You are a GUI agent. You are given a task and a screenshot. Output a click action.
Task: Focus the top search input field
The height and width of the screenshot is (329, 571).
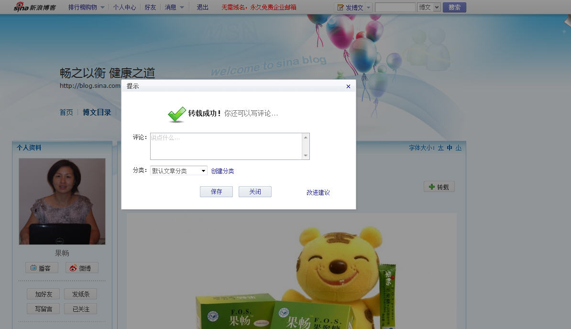395,7
